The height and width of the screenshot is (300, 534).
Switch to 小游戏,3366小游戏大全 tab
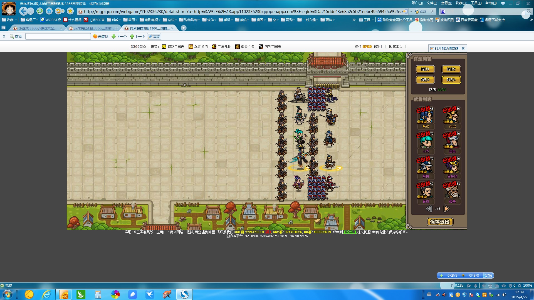coord(37,28)
